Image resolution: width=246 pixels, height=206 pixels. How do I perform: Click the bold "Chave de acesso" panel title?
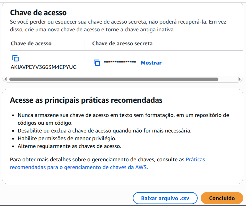tap(38, 13)
